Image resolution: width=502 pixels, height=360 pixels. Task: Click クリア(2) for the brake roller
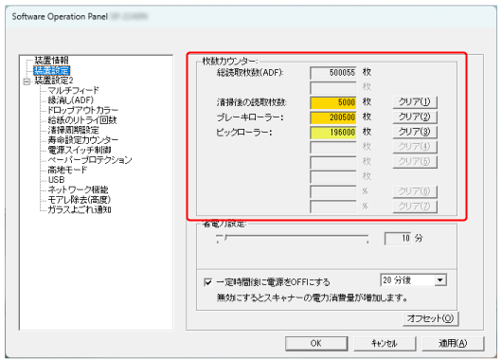pos(415,117)
